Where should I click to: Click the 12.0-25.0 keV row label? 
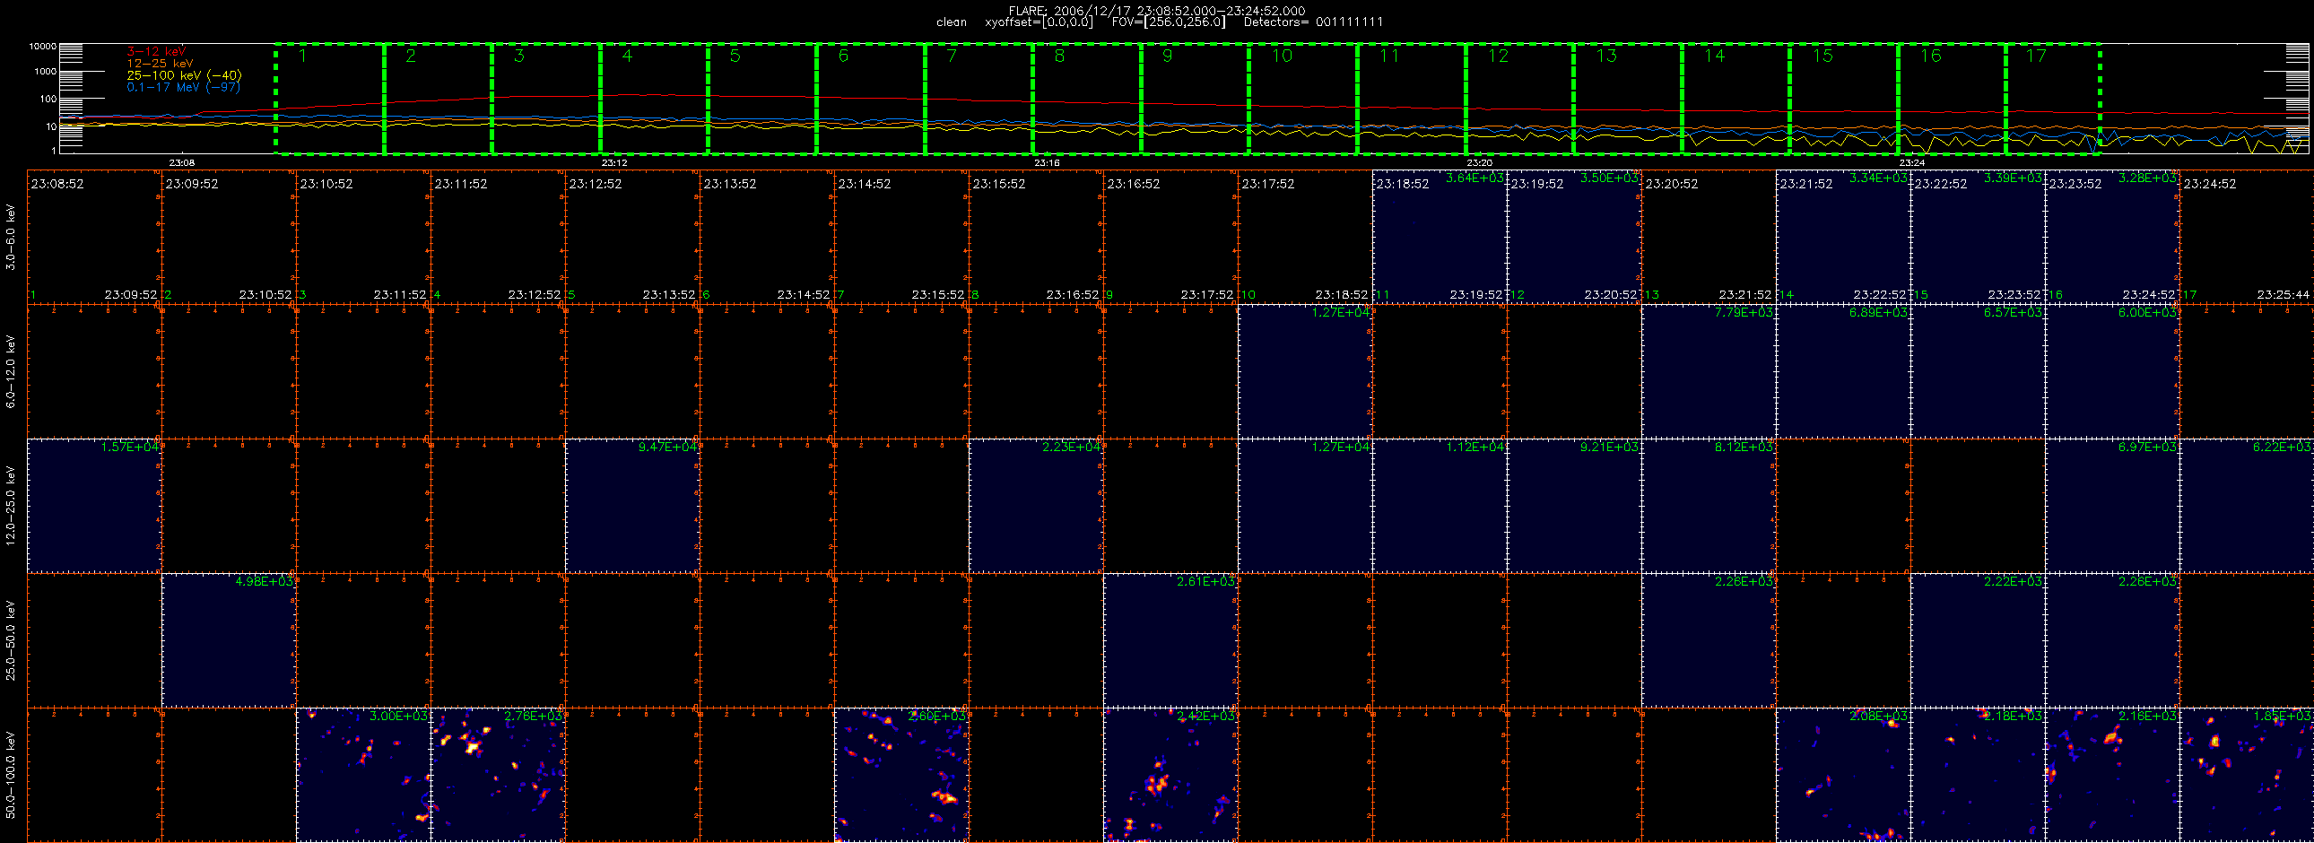tap(11, 506)
